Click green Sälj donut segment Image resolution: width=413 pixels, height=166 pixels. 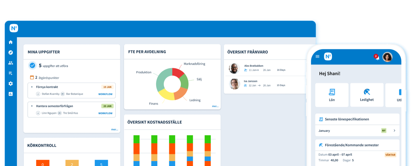click(184, 81)
